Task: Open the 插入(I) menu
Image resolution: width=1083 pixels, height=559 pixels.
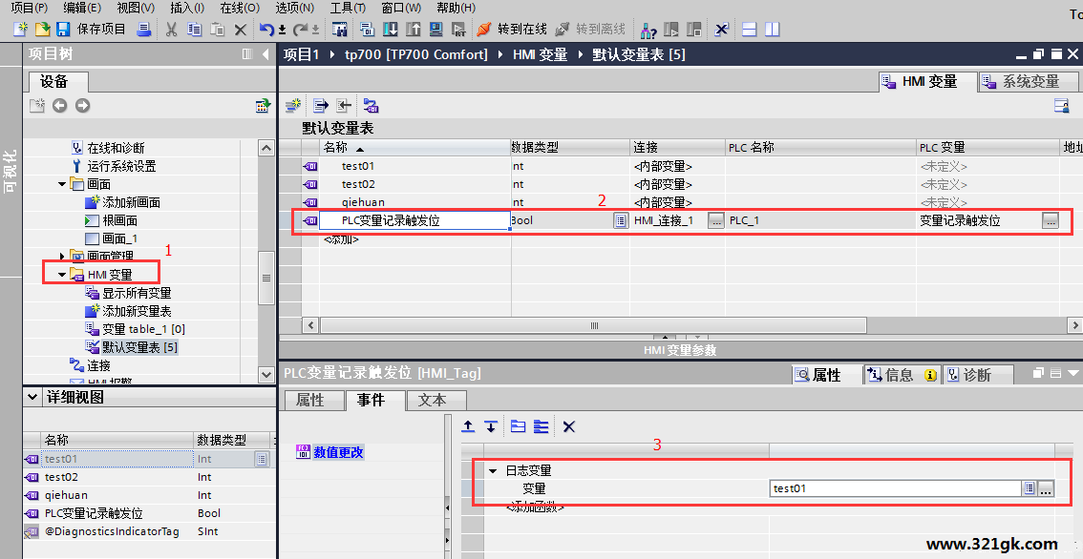Action: (187, 8)
